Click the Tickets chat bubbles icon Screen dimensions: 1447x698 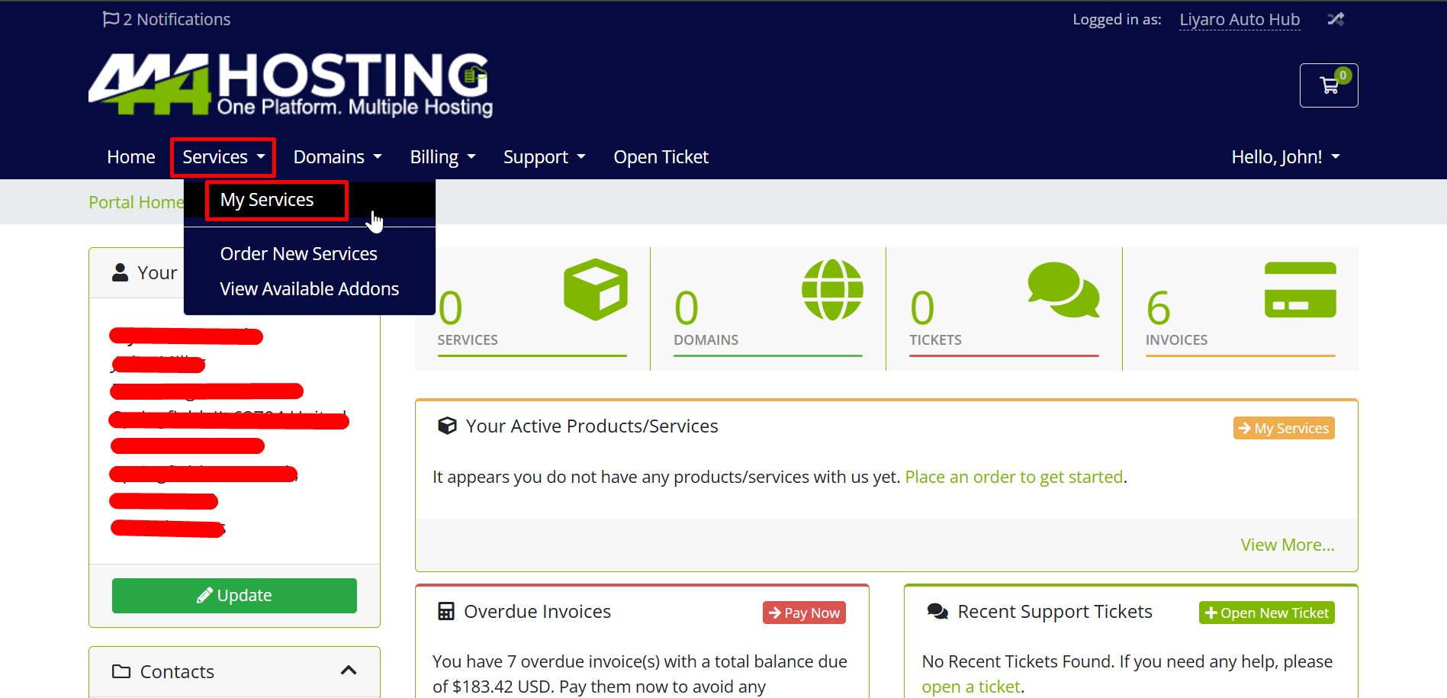point(1063,290)
